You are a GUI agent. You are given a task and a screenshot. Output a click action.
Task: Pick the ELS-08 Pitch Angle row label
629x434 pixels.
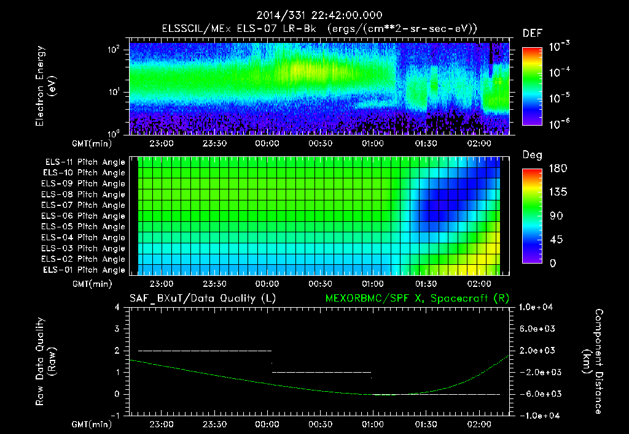tap(84, 194)
